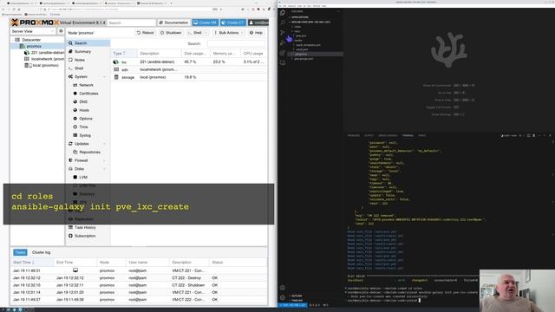Open the Shell dropdown in the node toolbar
The width and height of the screenshot is (555, 312).
pyautogui.click(x=197, y=33)
